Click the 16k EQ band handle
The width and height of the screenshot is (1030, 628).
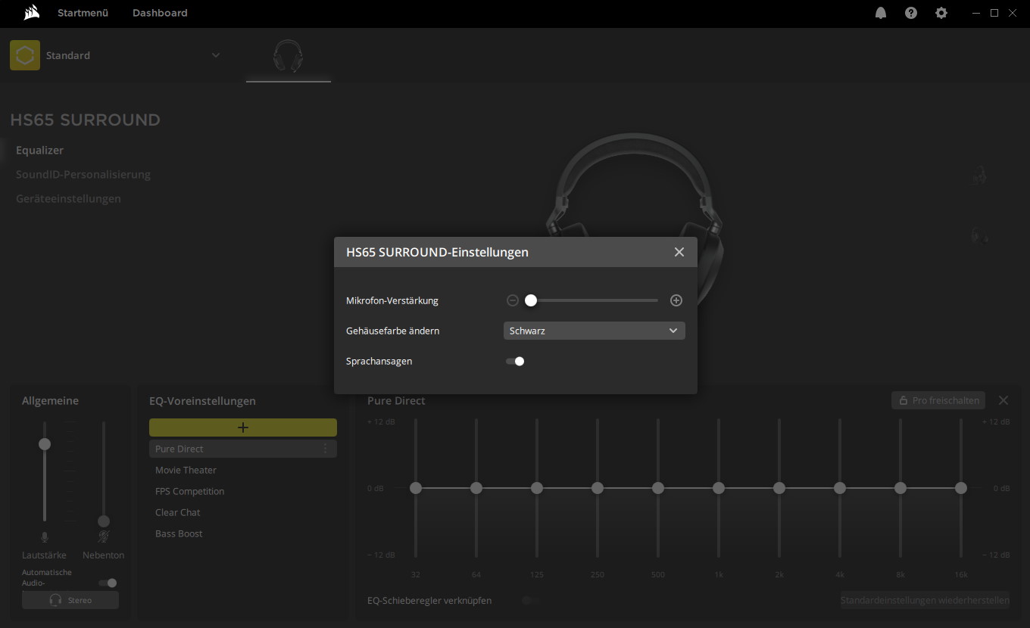tap(961, 488)
